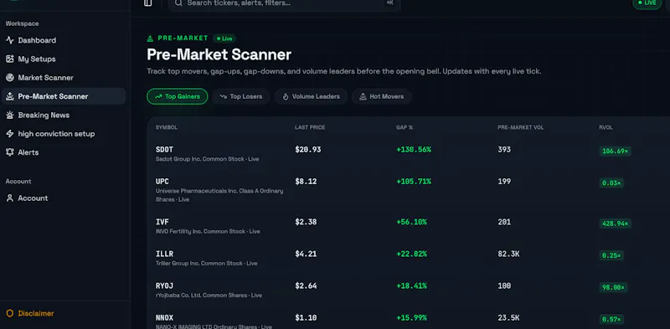This screenshot has height=329, width=670.
Task: Click the 428.94× RVOL badge
Action: point(615,224)
